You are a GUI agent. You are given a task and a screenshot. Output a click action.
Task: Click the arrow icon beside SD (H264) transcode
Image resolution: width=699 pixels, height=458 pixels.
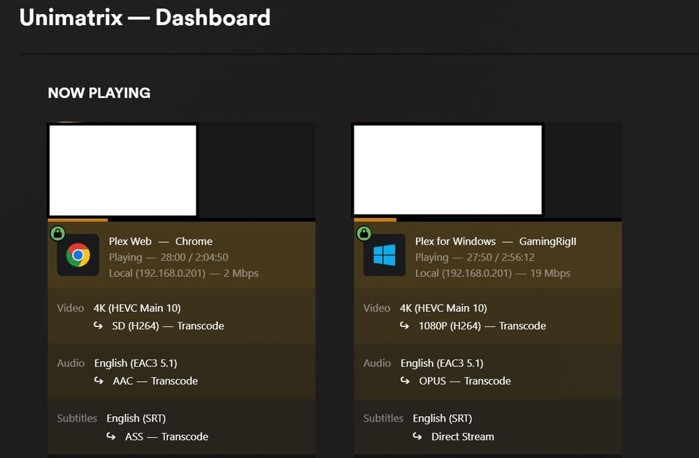pyautogui.click(x=98, y=326)
